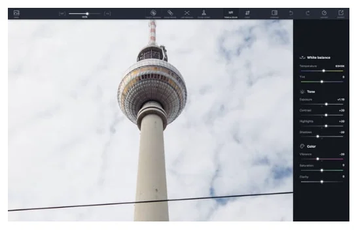Click the black wire crossing the photo
The height and width of the screenshot is (245, 354).
point(150,201)
